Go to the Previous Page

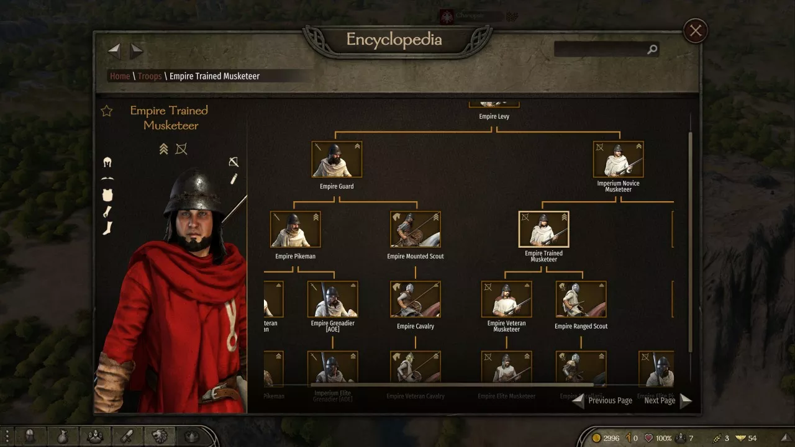[602, 400]
